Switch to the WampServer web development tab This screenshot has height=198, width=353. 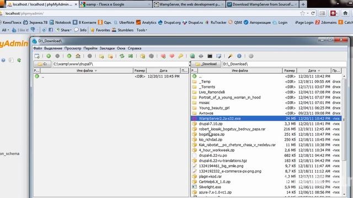(x=189, y=4)
